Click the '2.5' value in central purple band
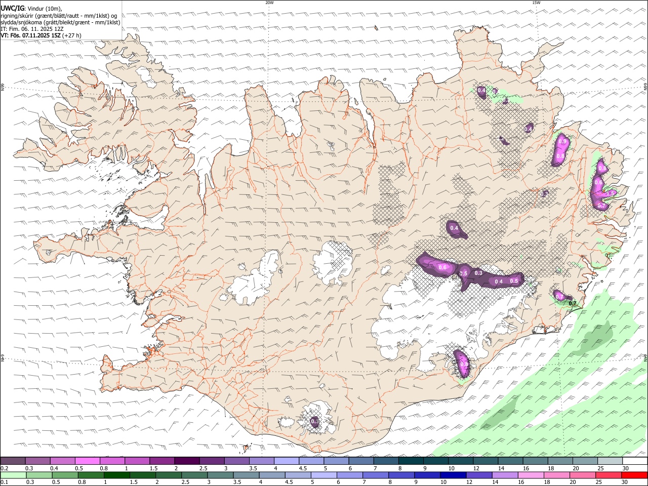Viewport: 648px width, 486px height. point(463,273)
